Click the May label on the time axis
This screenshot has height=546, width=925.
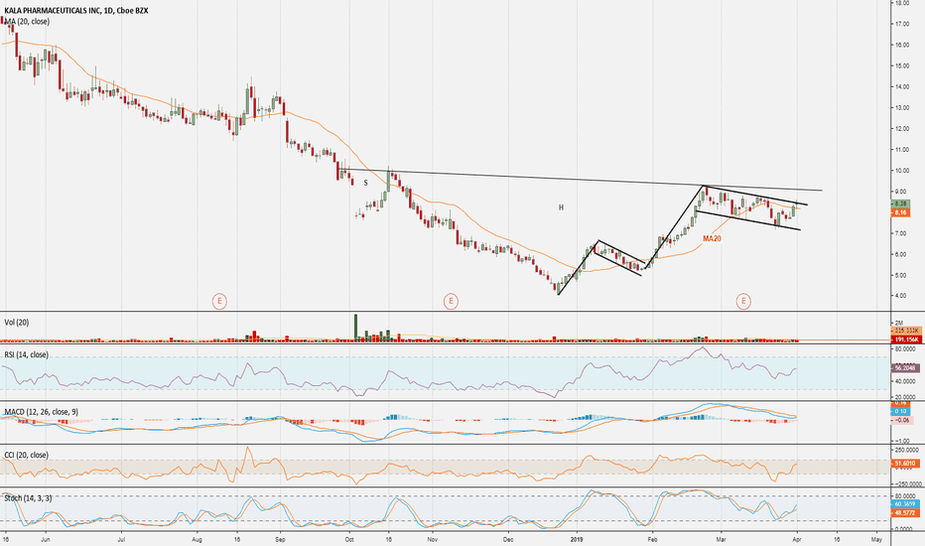tap(876, 539)
